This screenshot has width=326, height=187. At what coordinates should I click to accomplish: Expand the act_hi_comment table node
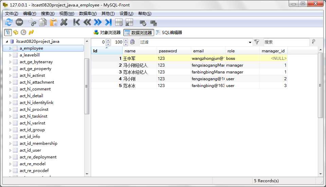[x=10, y=89]
